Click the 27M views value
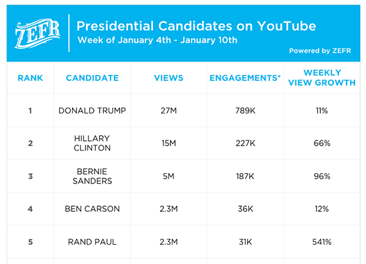This screenshot has width=366, height=264. pos(169,111)
